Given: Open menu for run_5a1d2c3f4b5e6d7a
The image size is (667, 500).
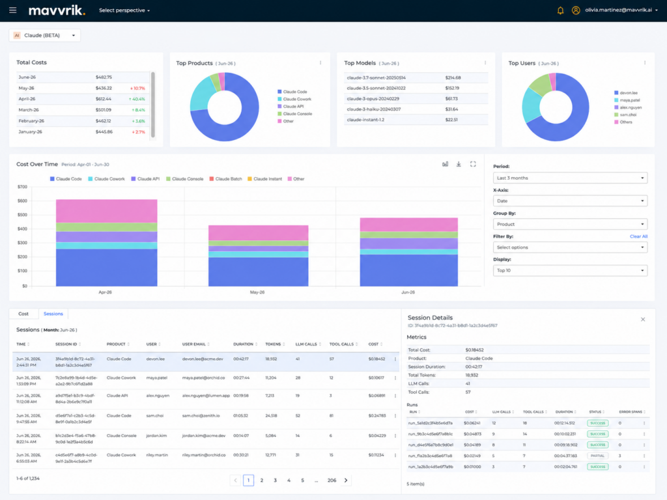Looking at the screenshot, I should tap(644, 423).
